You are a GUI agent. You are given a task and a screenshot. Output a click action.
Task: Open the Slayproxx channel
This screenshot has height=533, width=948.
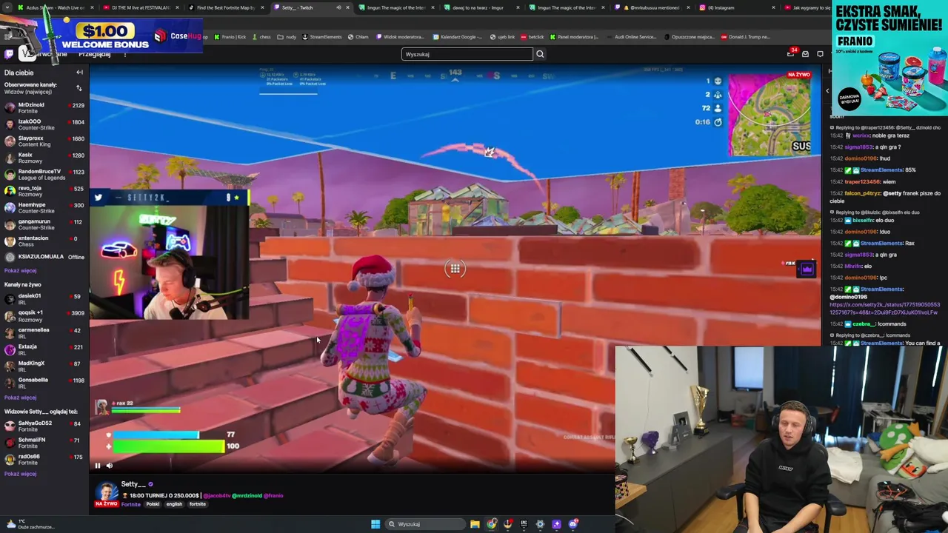pos(44,141)
